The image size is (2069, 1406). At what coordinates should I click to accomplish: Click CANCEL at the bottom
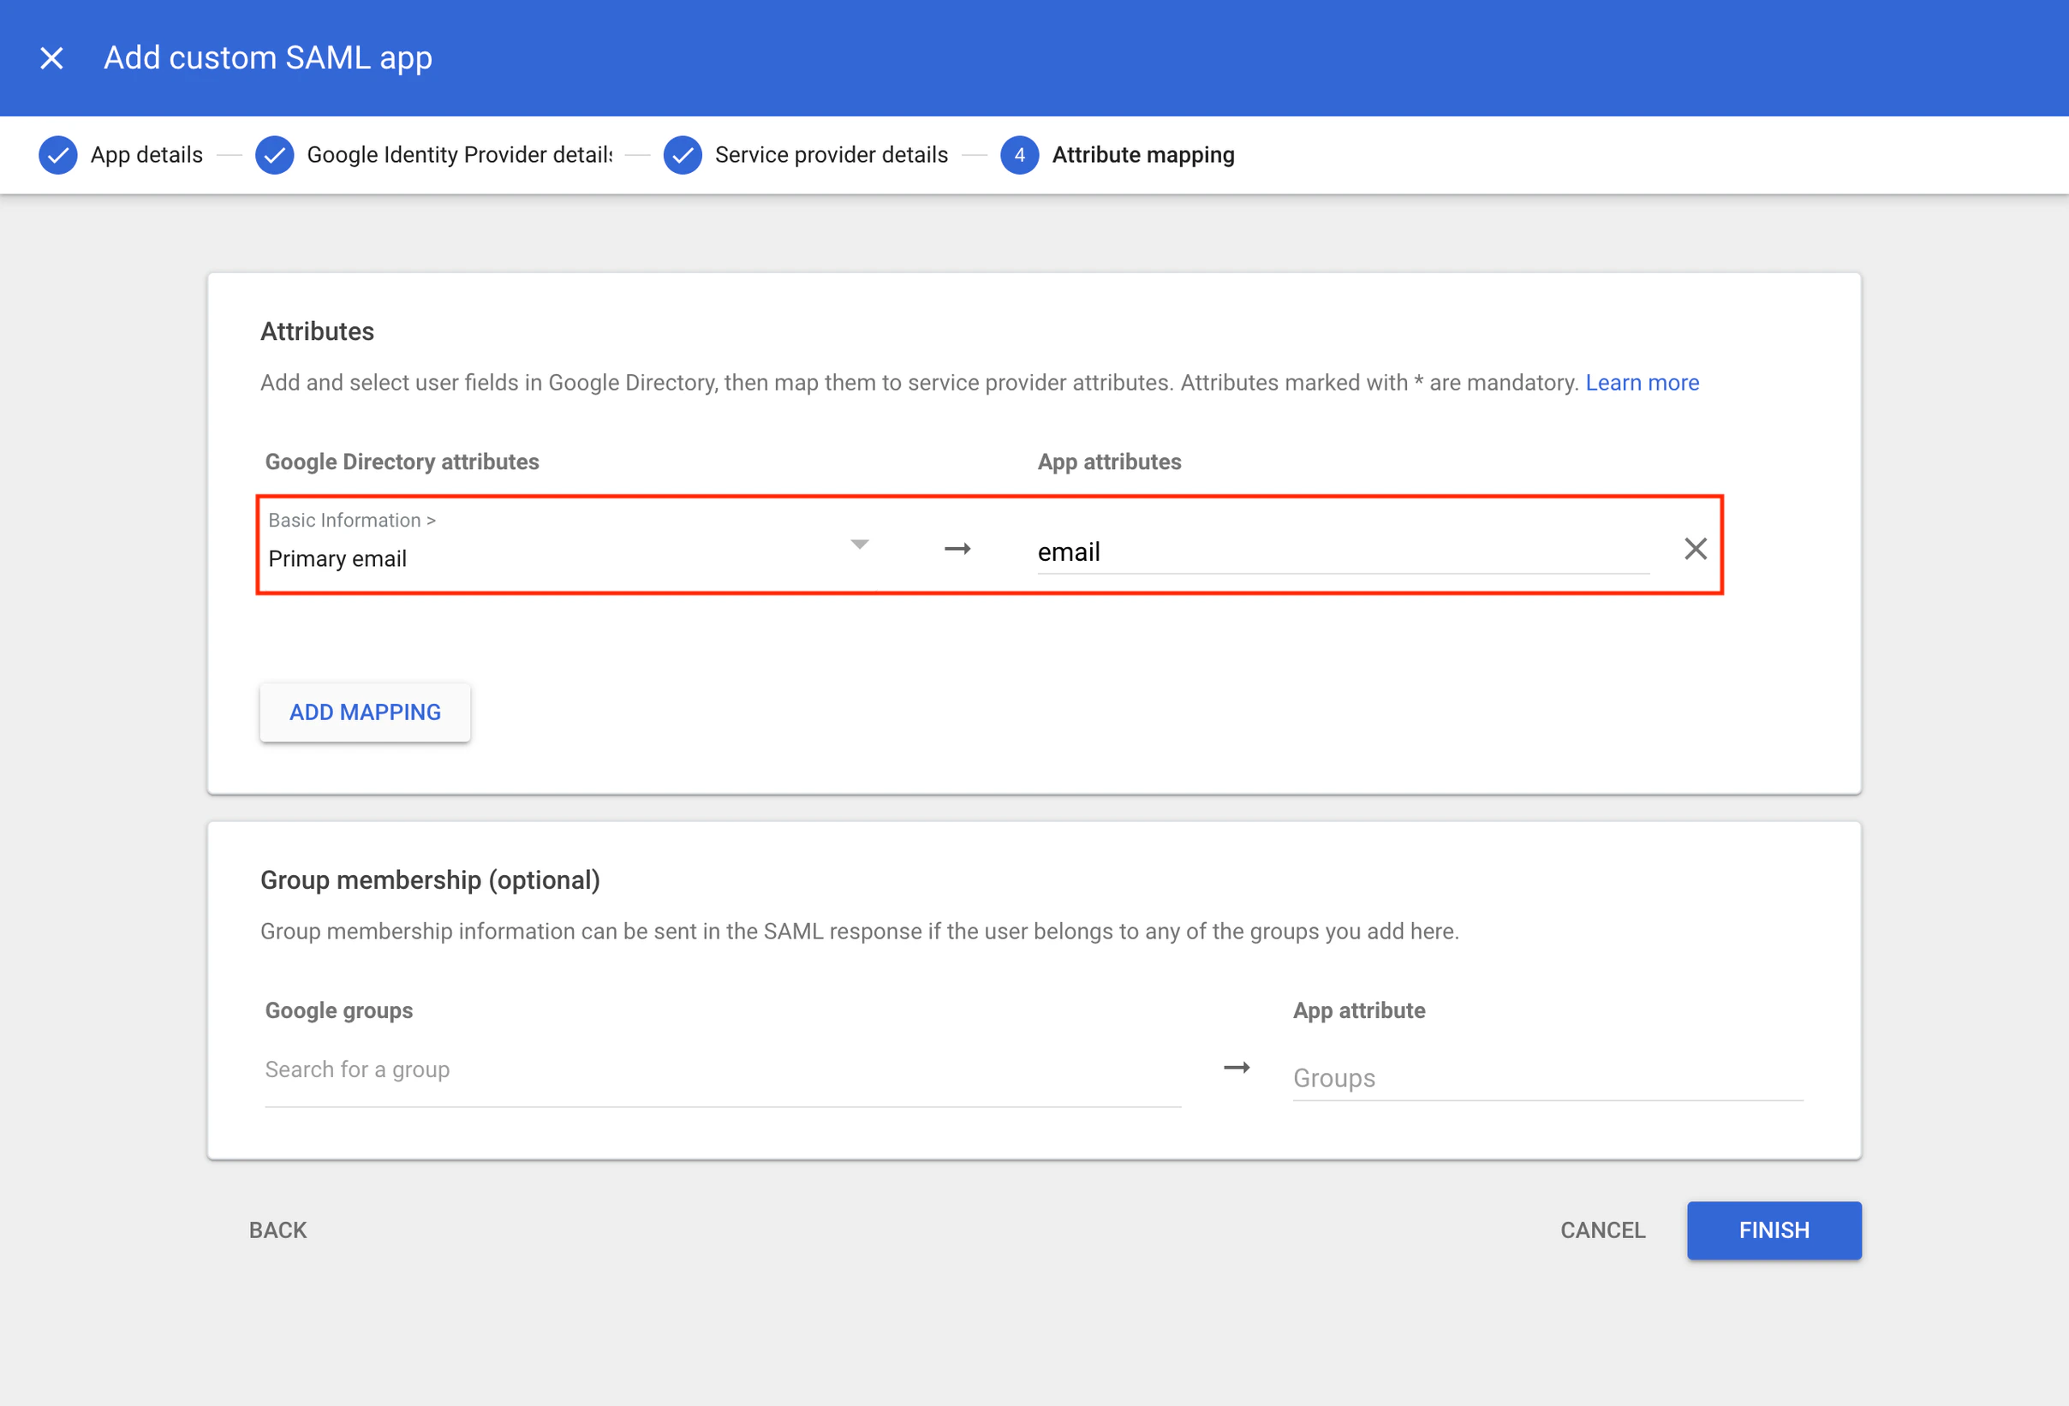tap(1601, 1230)
